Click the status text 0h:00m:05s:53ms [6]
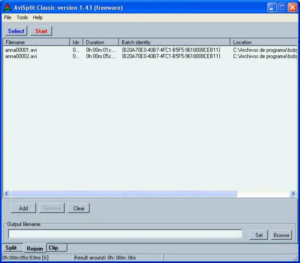The width and height of the screenshot is (300, 263). 26,258
